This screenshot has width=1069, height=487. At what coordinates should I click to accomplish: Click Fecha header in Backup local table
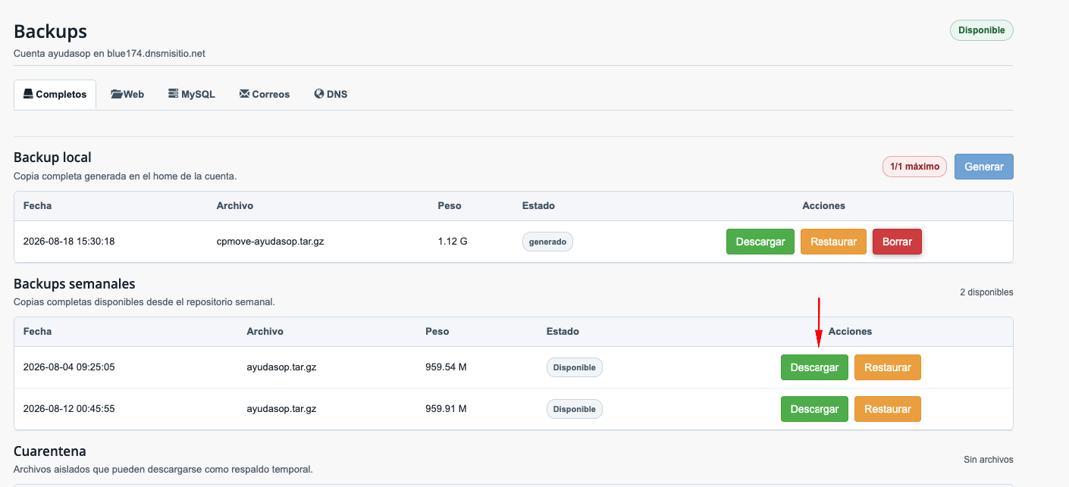(37, 206)
